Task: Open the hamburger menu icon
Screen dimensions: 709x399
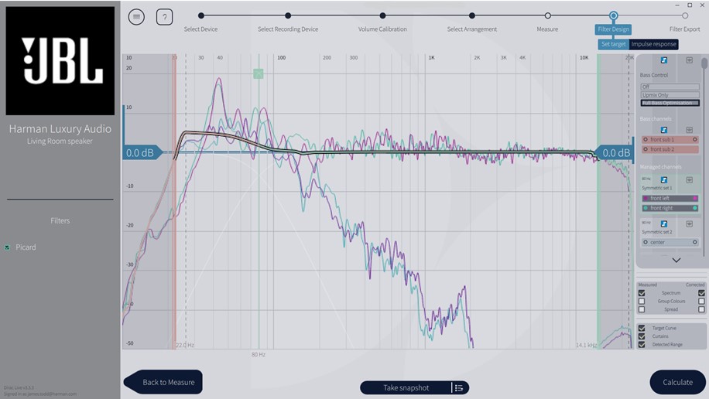Action: (x=136, y=17)
